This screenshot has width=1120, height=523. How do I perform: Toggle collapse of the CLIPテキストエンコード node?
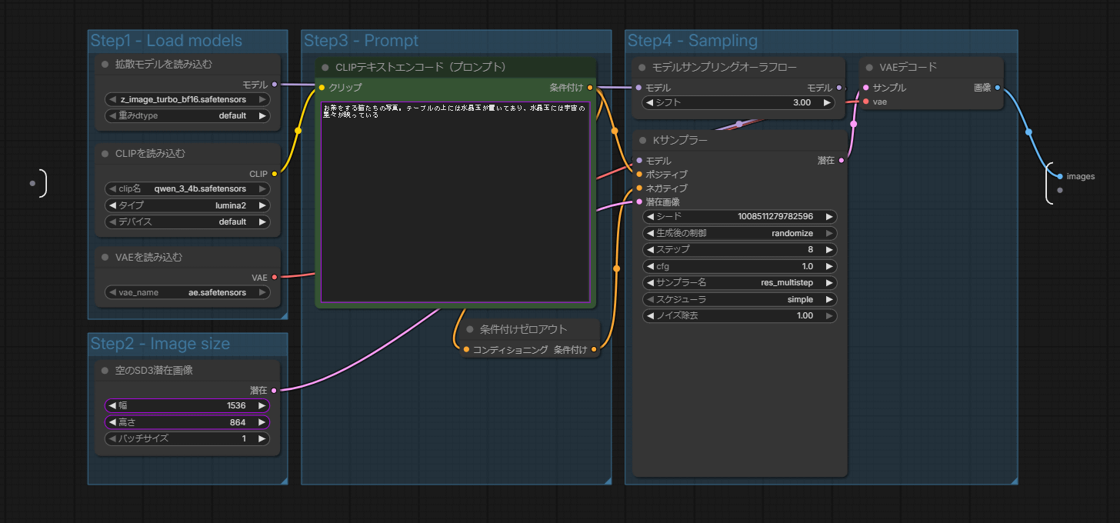pos(325,68)
